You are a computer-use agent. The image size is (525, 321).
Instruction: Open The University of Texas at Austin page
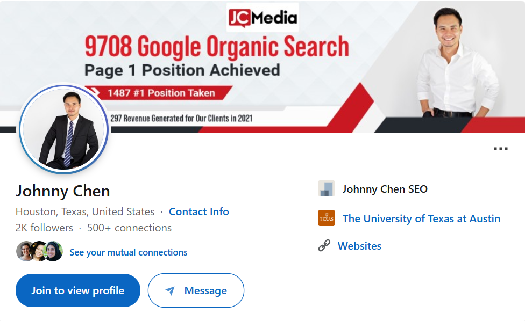coord(421,218)
